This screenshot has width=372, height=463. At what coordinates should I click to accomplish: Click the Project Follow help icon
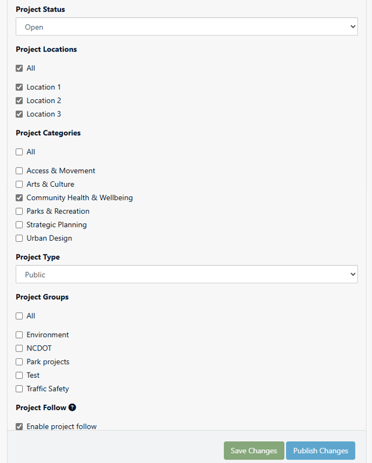[72, 407]
